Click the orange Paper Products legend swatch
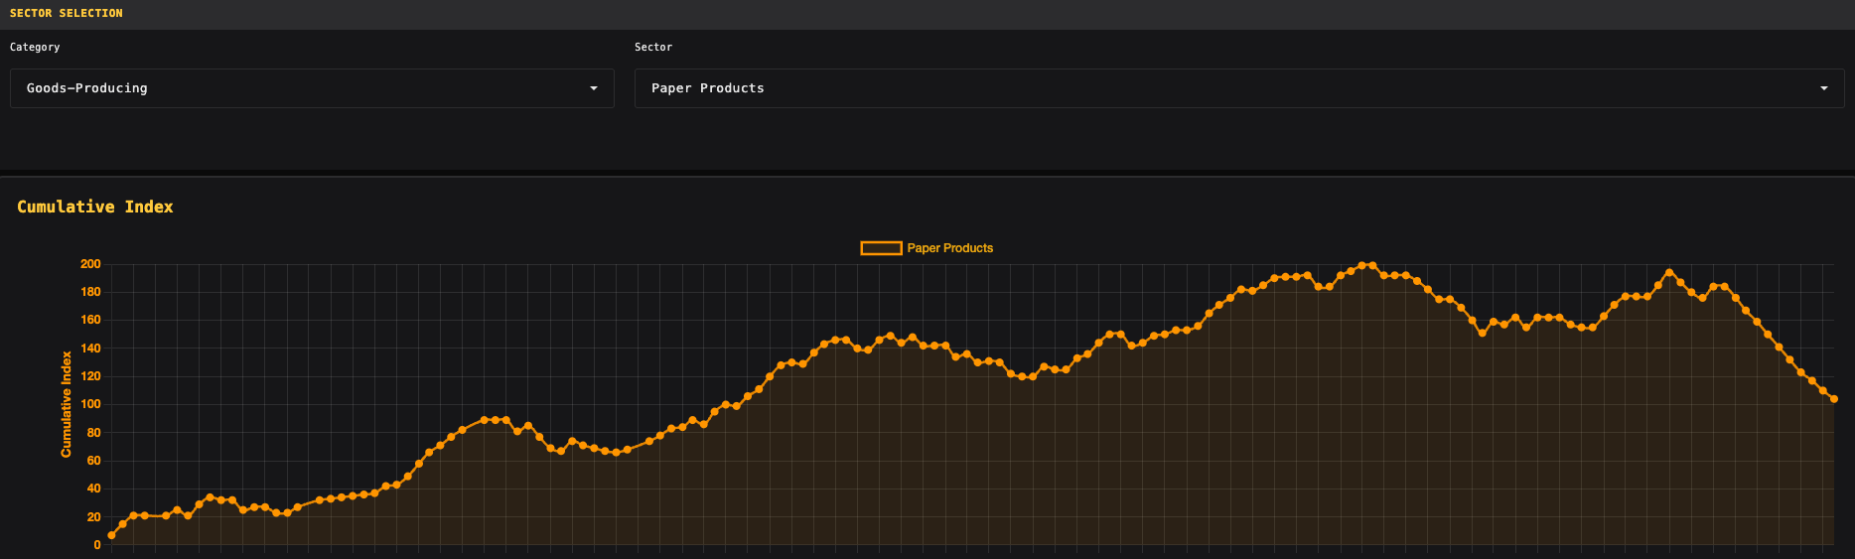1855x559 pixels. tap(881, 248)
